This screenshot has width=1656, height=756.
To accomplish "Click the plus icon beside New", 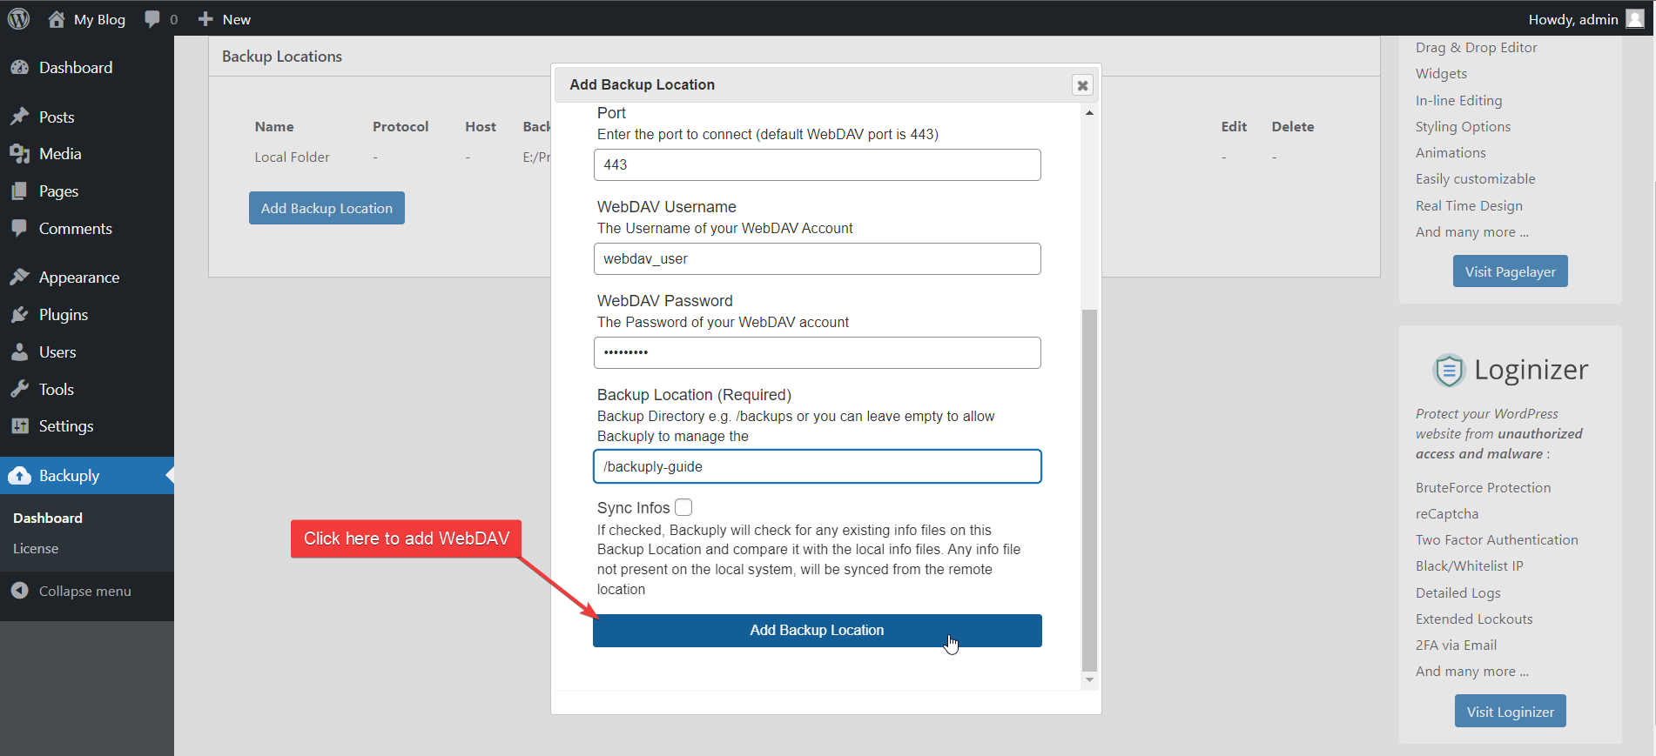I will click(x=205, y=19).
